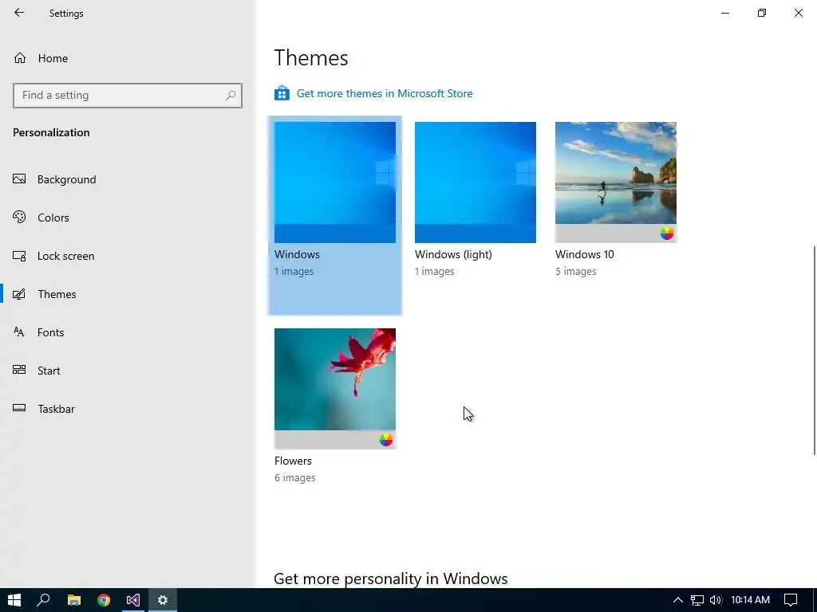This screenshot has width=817, height=612.
Task: Open File Explorer from the taskbar
Action: tap(74, 600)
